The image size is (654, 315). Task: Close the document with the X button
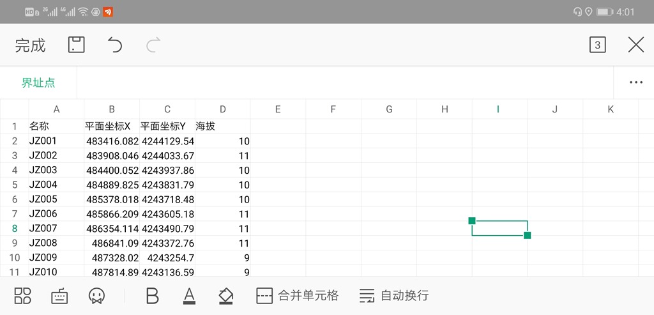click(636, 45)
